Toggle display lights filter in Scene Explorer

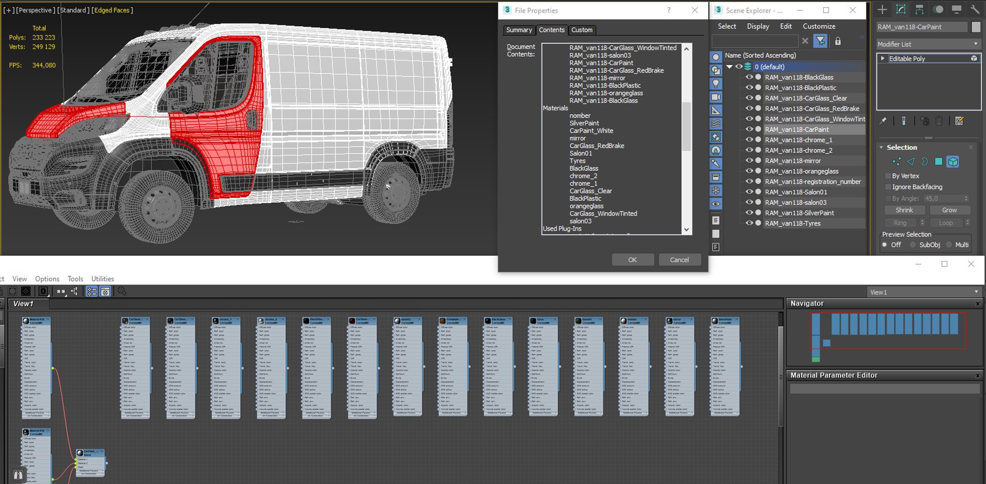click(715, 84)
